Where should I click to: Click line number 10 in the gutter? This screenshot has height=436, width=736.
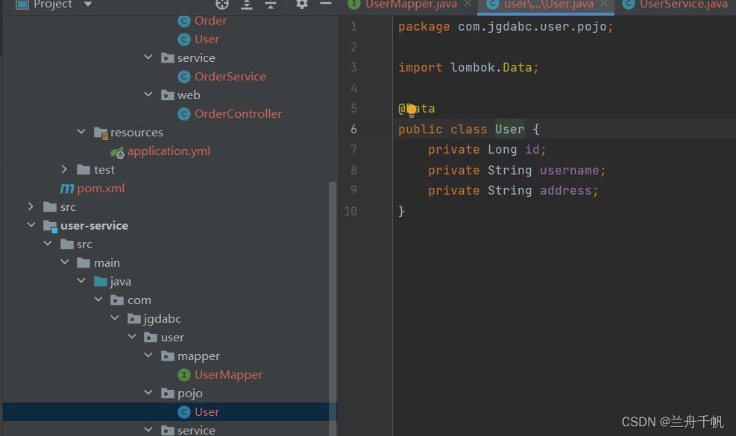click(350, 211)
